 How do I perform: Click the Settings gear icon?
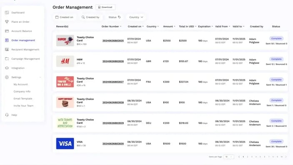[x=7, y=77]
